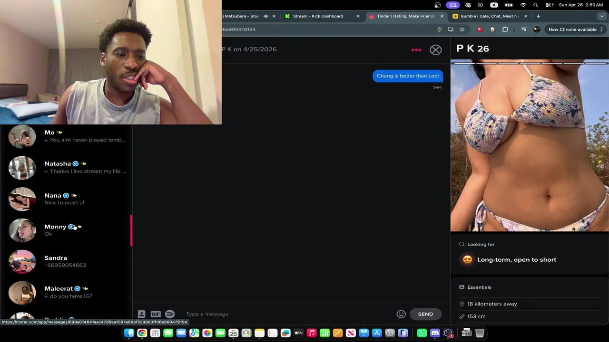Close the Bumble tab
The image size is (609, 342).
pyautogui.click(x=526, y=16)
